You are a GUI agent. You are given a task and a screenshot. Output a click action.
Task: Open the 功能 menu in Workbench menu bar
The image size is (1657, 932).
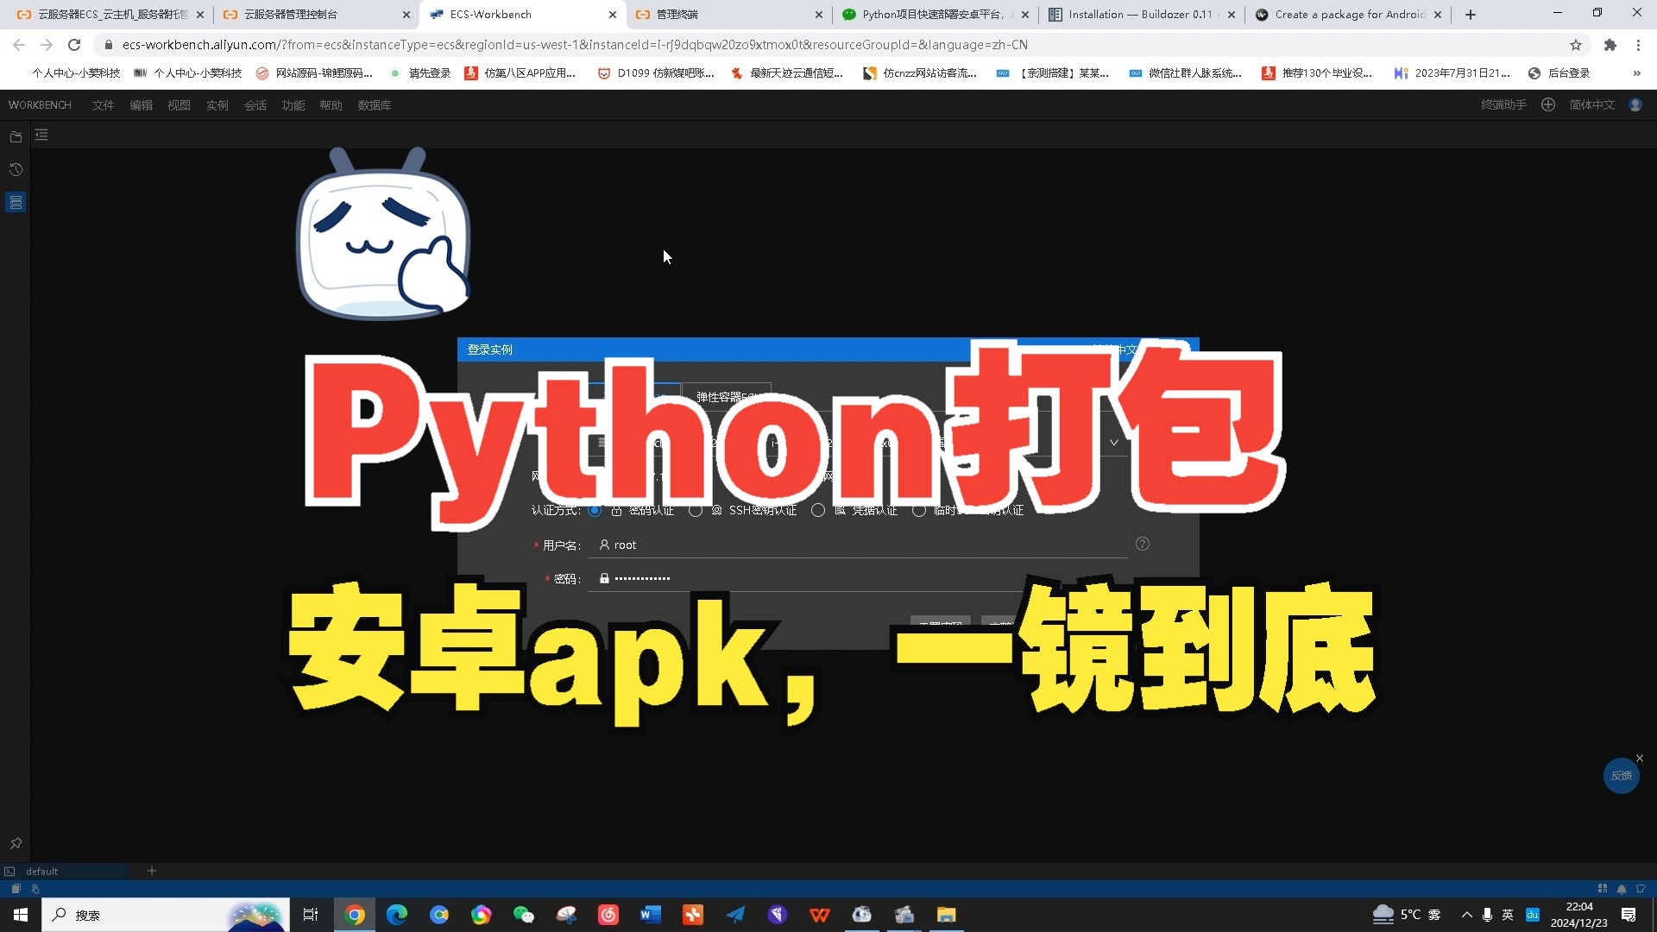(x=293, y=104)
